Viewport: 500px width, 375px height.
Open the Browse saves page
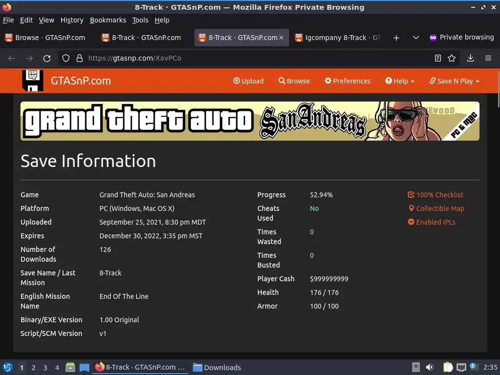pyautogui.click(x=294, y=81)
